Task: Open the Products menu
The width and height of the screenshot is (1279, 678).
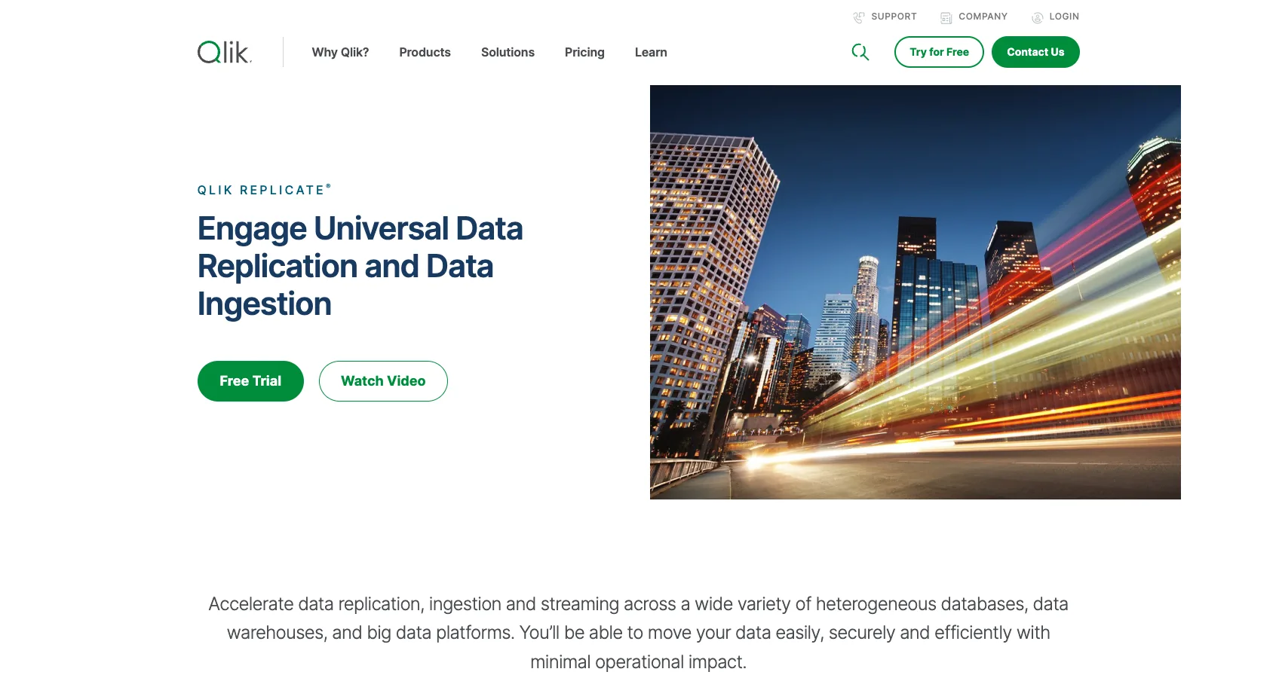Action: pos(425,52)
